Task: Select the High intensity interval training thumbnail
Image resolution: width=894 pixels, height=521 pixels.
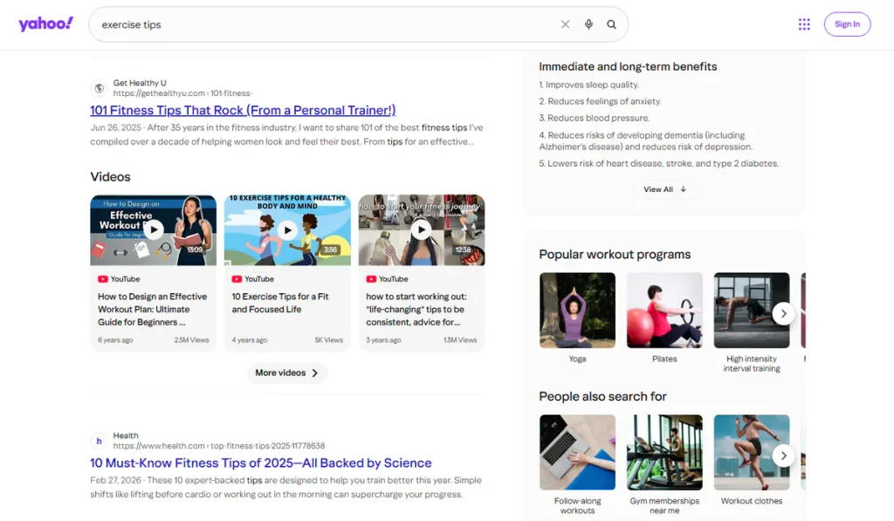Action: [x=752, y=310]
